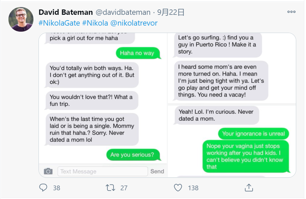Open the 9月22日 tweet date link
Screen dimensions: 306x199
(171, 12)
